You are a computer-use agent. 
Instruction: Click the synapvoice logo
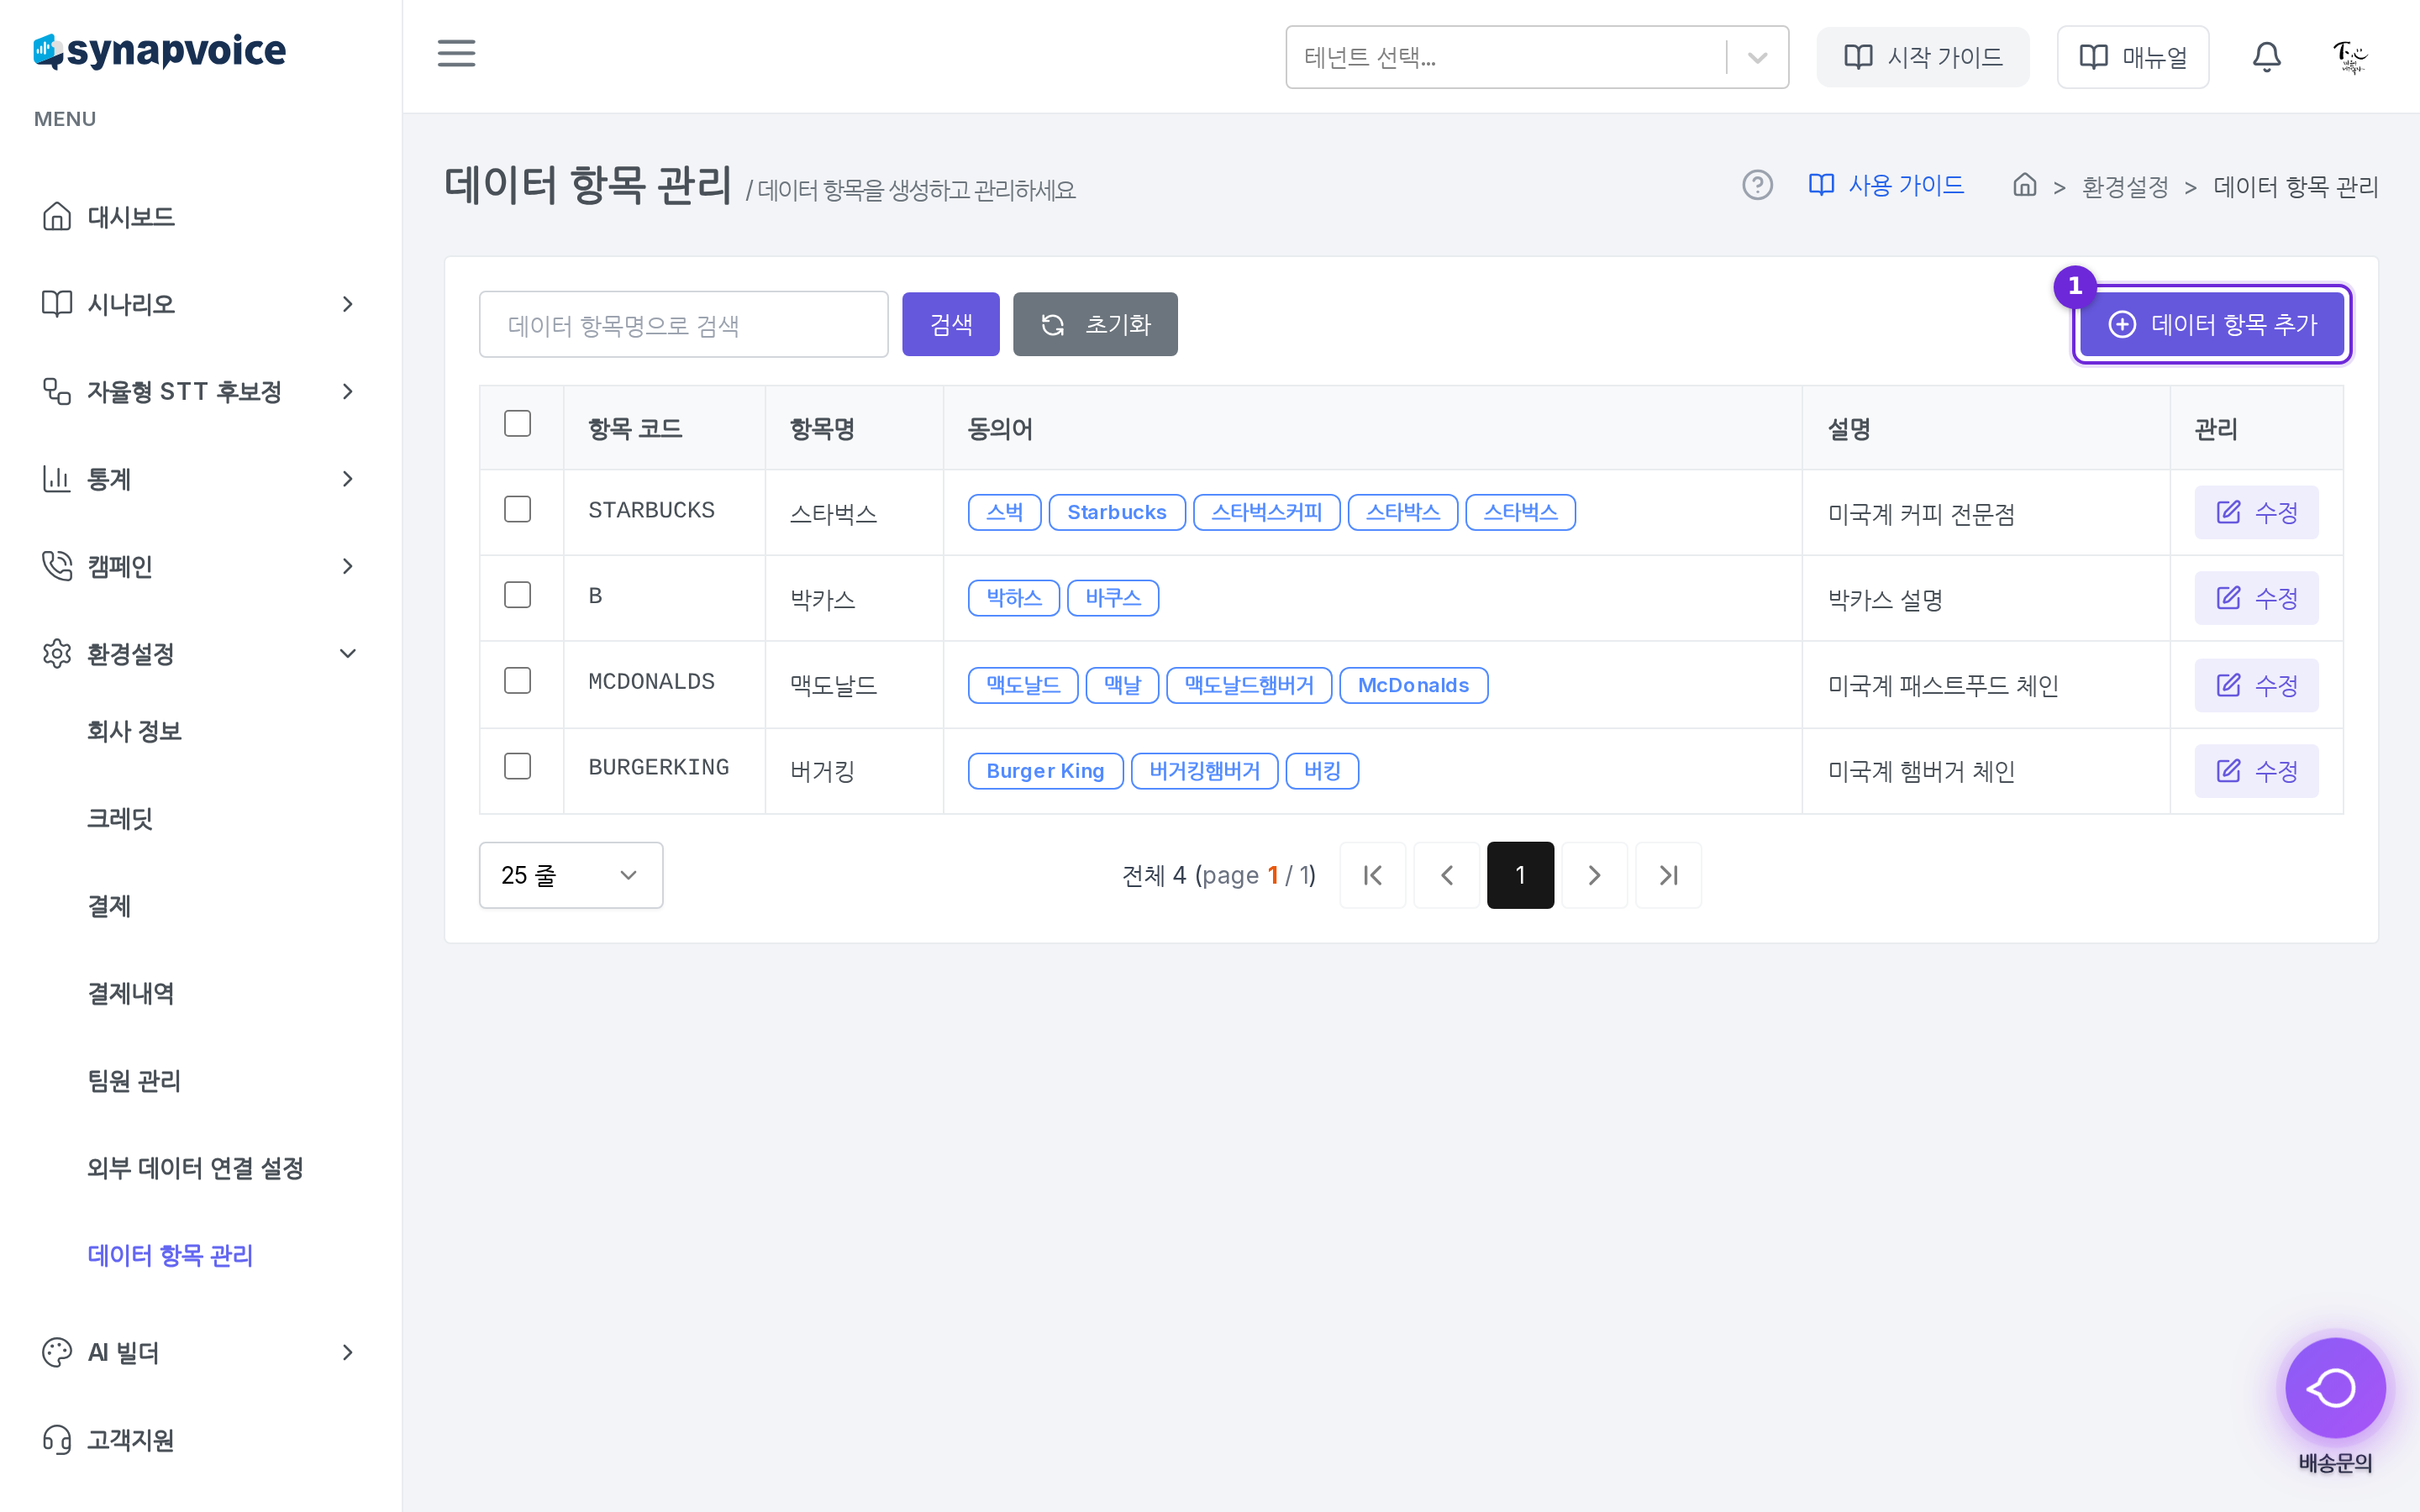click(160, 50)
